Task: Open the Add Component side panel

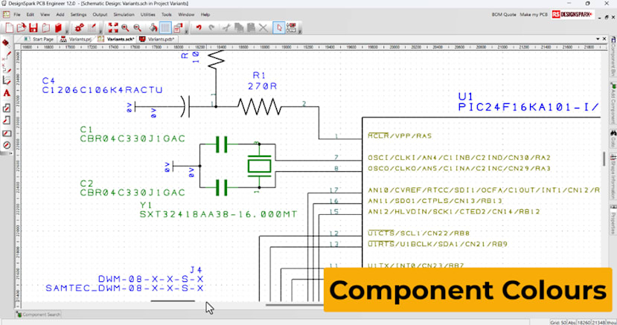Action: pyautogui.click(x=613, y=103)
